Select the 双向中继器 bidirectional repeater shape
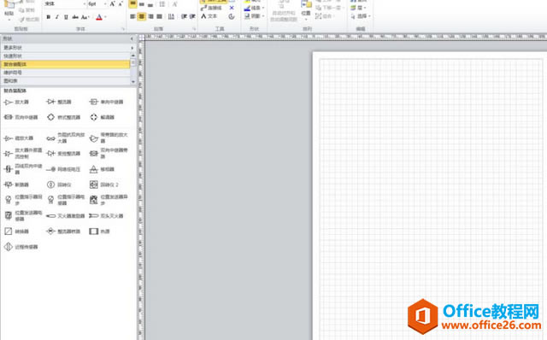Image resolution: width=547 pixels, height=340 pixels. click(21, 117)
